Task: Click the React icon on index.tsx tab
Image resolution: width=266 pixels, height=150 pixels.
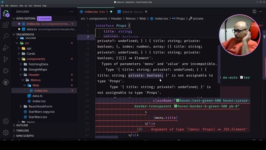Action: [81, 12]
